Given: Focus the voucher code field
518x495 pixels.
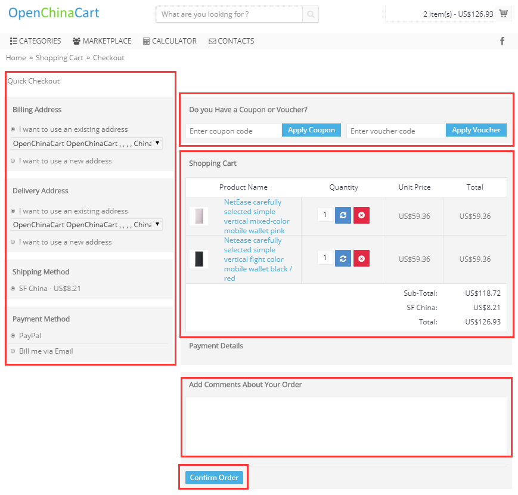Looking at the screenshot, I should point(396,131).
